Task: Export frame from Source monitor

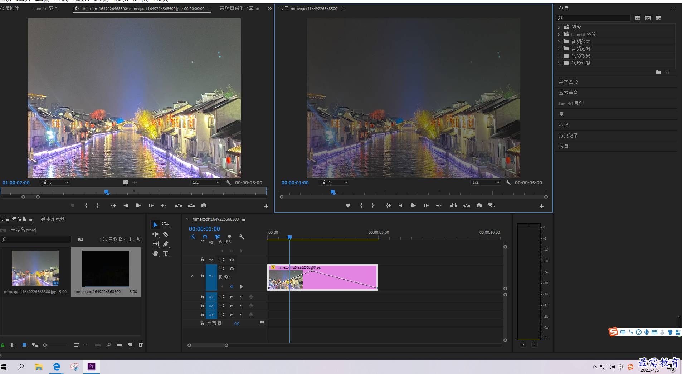Action: pyautogui.click(x=204, y=206)
